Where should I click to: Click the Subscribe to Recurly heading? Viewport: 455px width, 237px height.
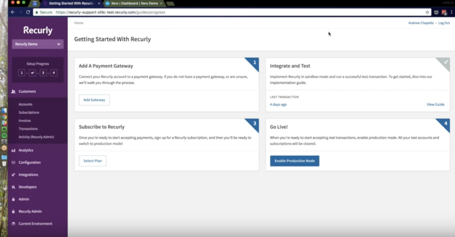[101, 127]
